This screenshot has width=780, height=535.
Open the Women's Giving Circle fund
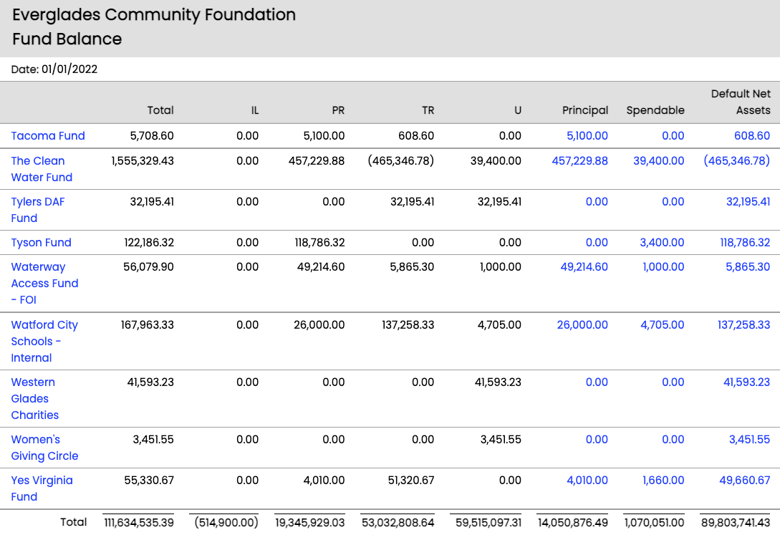[x=44, y=448]
